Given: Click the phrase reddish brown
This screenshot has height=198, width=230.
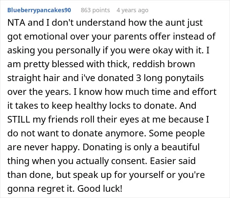Looking at the screenshot, I should click(x=164, y=64).
